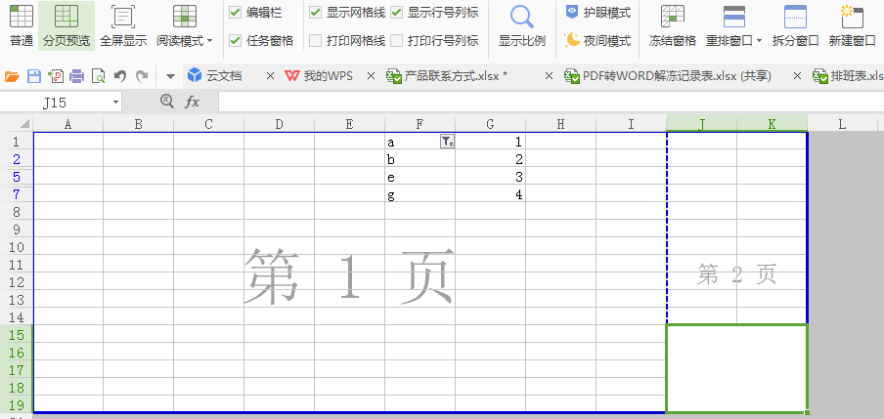Undo the last action
The height and width of the screenshot is (419, 884).
click(119, 76)
